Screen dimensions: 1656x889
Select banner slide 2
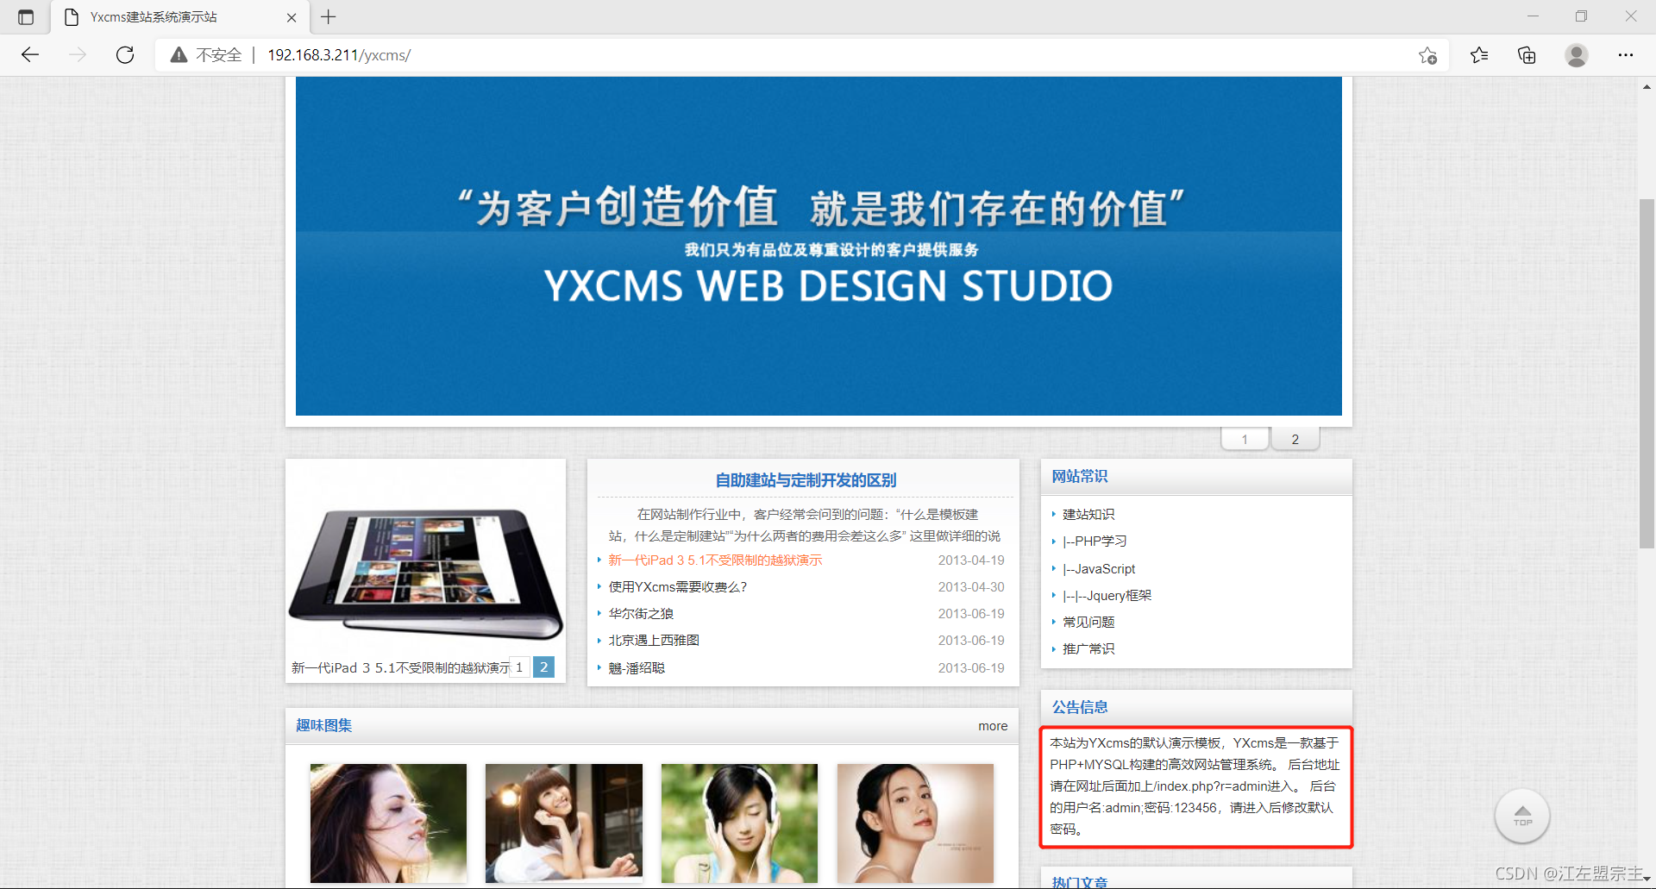point(1295,438)
